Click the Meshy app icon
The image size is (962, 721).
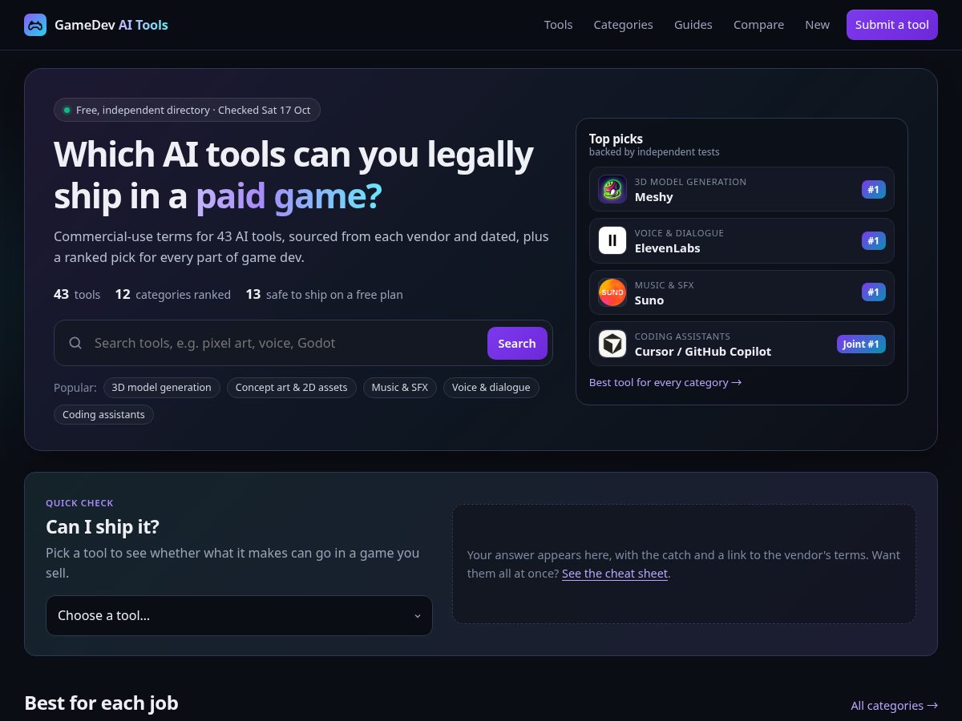[x=612, y=189]
